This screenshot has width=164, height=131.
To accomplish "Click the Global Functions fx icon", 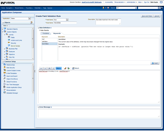I will pyautogui.click(x=5, y=82).
